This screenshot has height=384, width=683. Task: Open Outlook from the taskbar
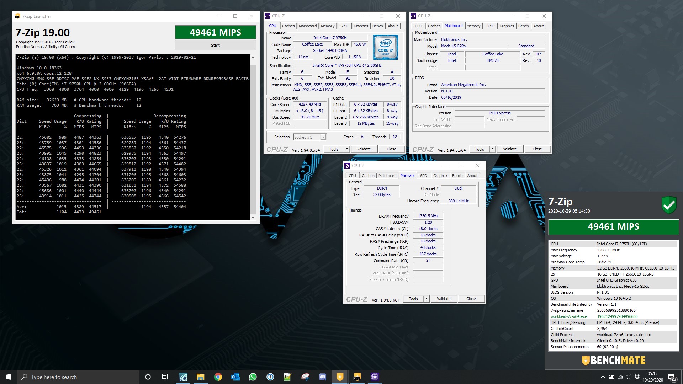235,377
